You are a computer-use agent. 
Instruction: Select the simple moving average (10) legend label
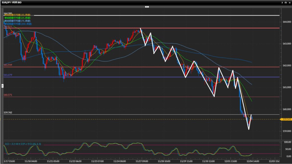pos(17,15)
